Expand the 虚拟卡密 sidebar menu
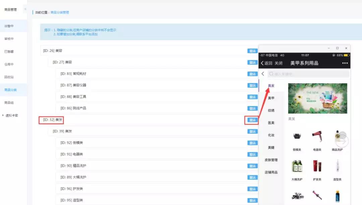This screenshot has height=205, width=362. pyautogui.click(x=11, y=115)
